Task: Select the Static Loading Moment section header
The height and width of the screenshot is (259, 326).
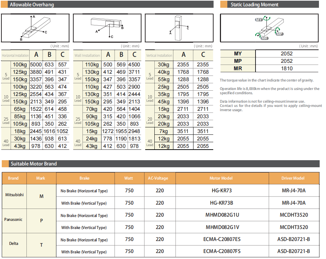Action: click(x=254, y=5)
